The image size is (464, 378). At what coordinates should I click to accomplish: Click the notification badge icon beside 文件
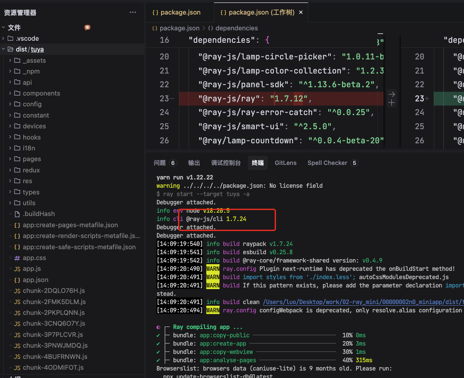[87, 27]
